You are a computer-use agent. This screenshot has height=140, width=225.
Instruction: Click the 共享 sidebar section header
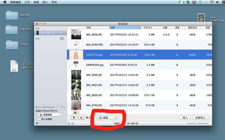pyautogui.click(x=37, y=38)
